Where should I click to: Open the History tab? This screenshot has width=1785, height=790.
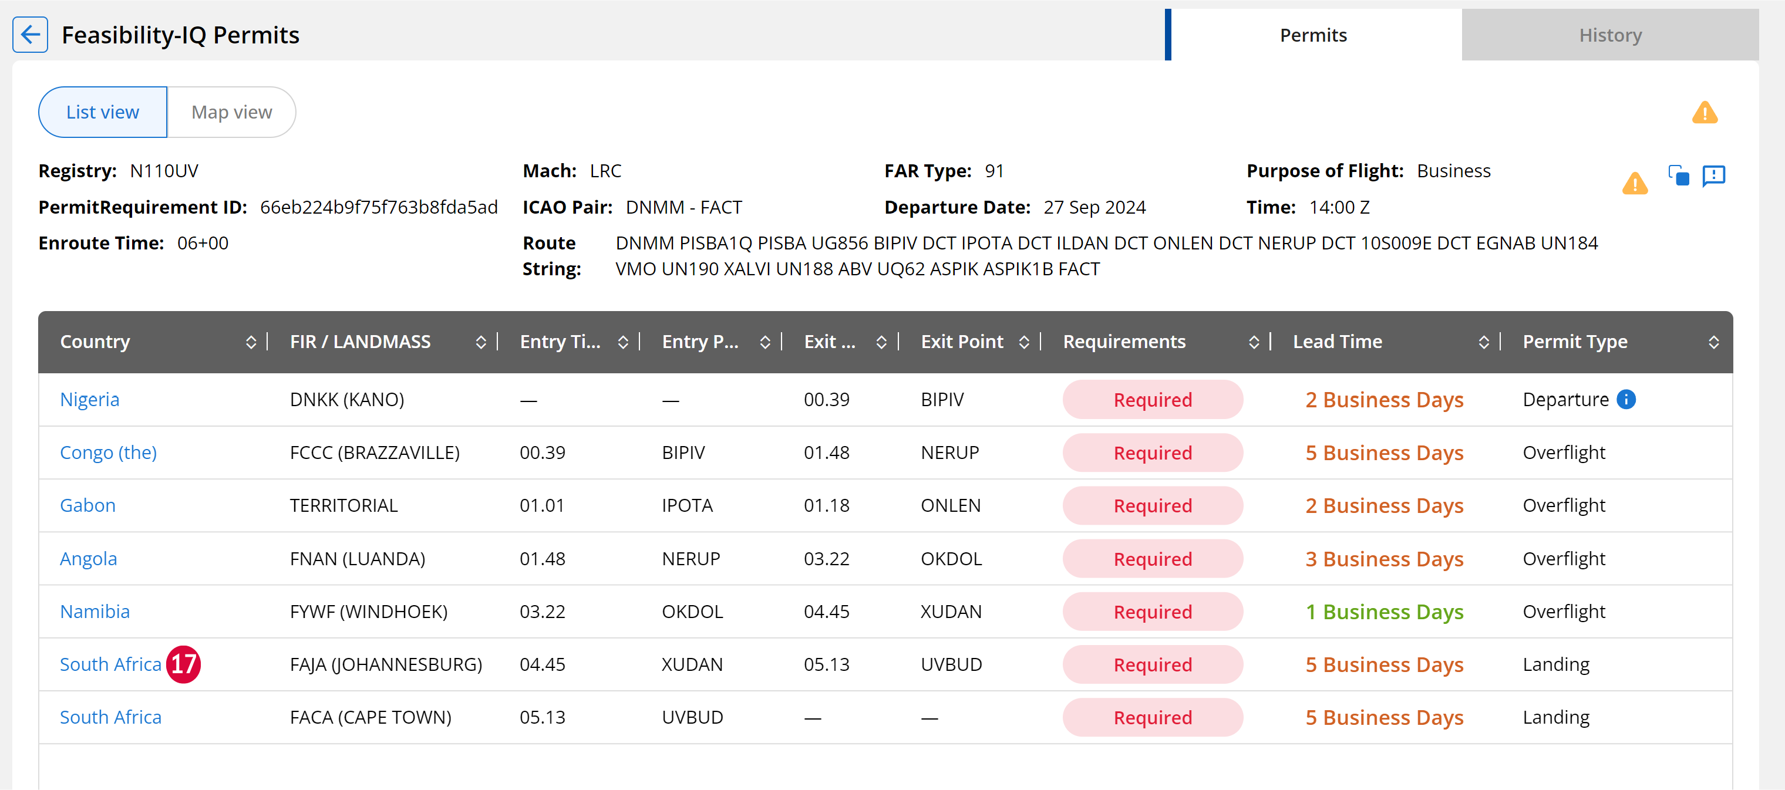[1611, 35]
